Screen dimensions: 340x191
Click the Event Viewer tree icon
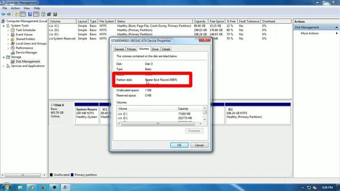pos(13,34)
